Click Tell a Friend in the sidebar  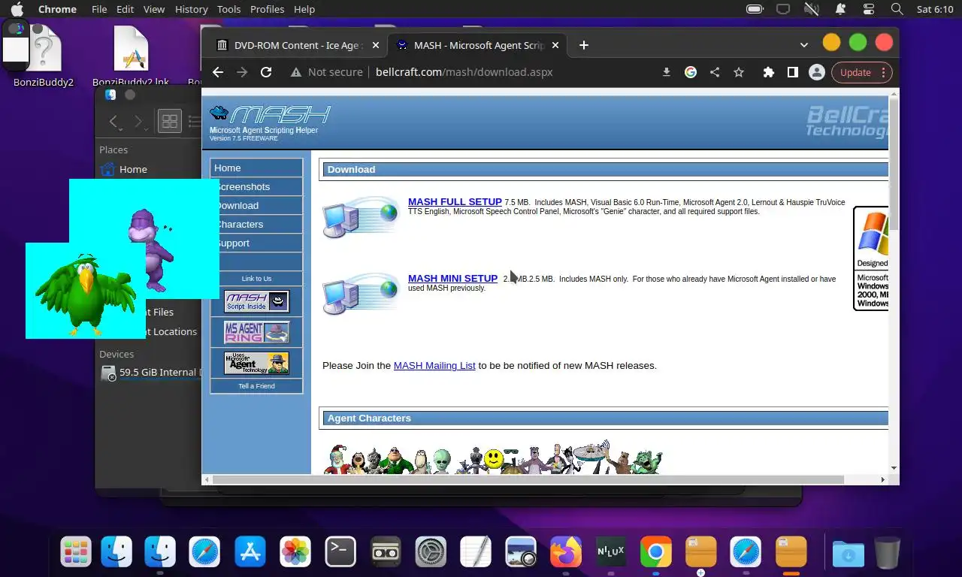click(256, 386)
